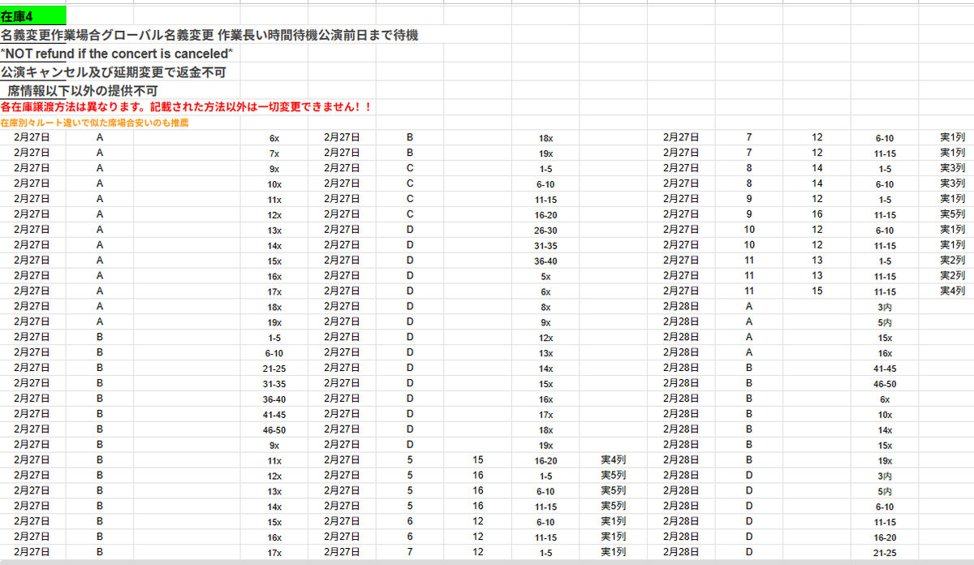
Task: Select "実4列" in the 5, 15, 16-20 row
Action: point(613,460)
